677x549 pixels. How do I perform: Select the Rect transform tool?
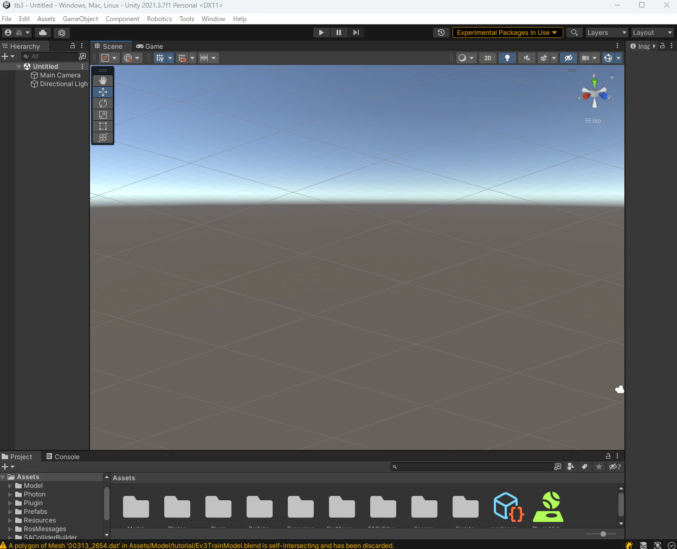[x=103, y=126]
